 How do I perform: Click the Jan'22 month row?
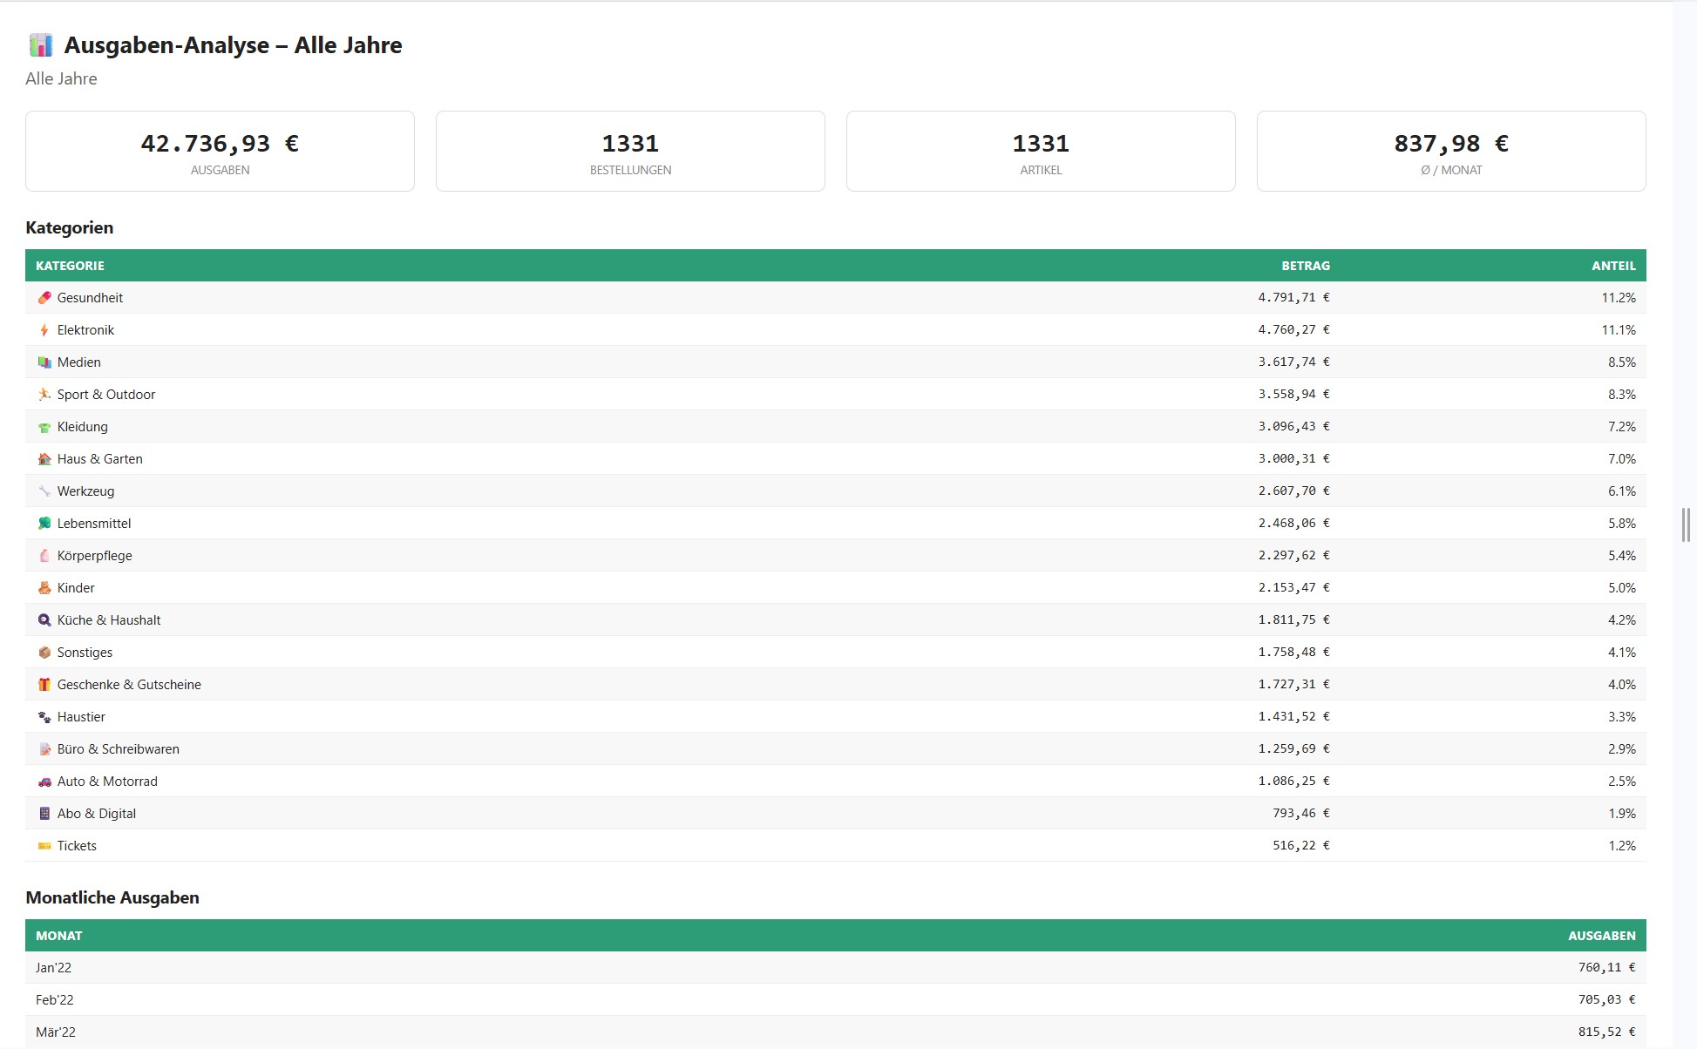coord(836,968)
